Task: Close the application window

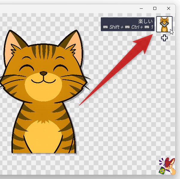Action: [169, 8]
